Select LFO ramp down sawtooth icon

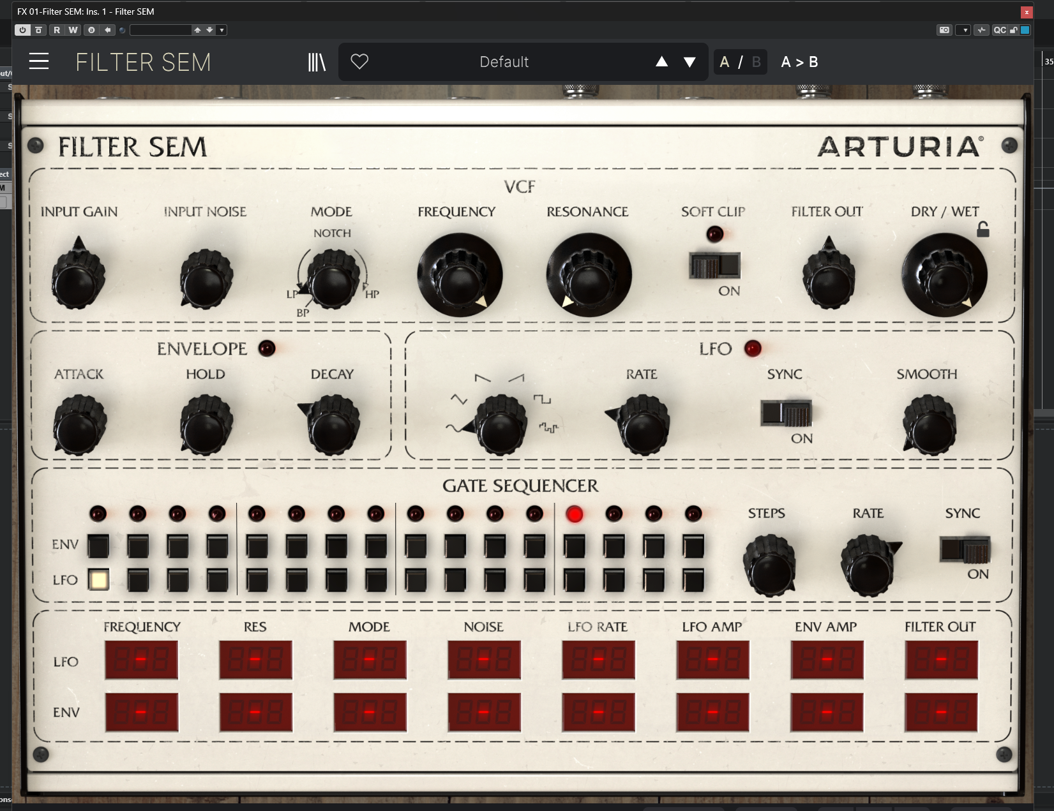pos(483,378)
